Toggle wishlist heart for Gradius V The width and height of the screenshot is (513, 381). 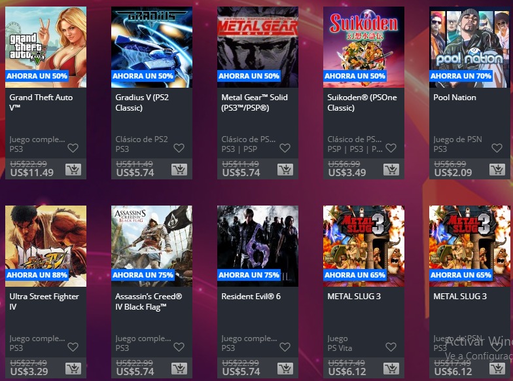179,148
